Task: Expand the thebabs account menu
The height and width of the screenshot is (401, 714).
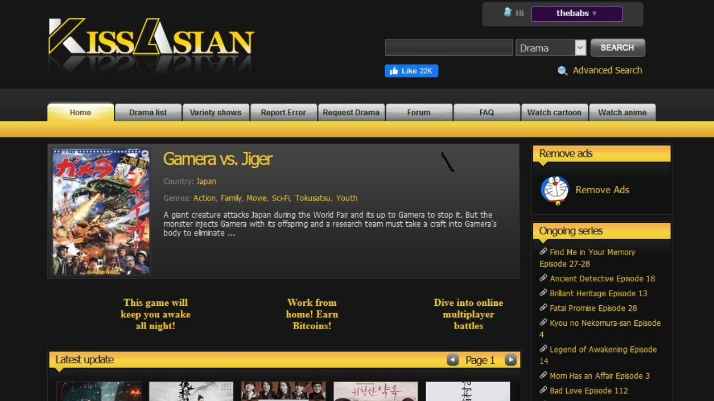Action: tap(577, 13)
